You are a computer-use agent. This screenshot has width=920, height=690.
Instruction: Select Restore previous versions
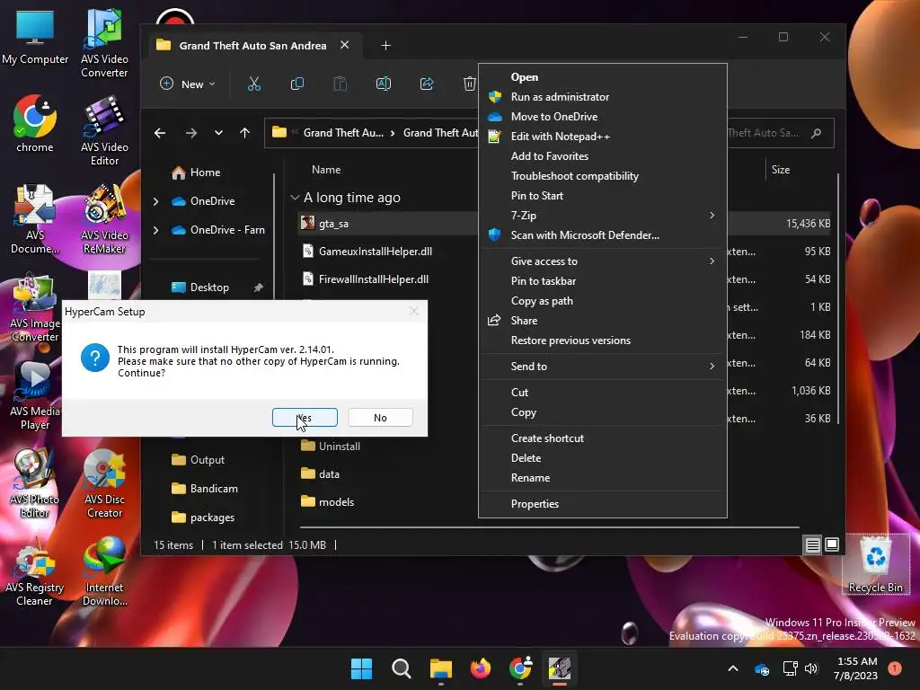(603, 341)
